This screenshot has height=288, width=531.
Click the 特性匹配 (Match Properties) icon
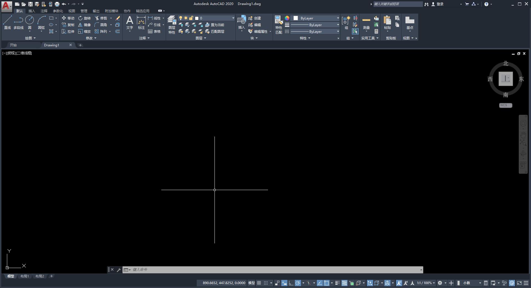pyautogui.click(x=279, y=24)
